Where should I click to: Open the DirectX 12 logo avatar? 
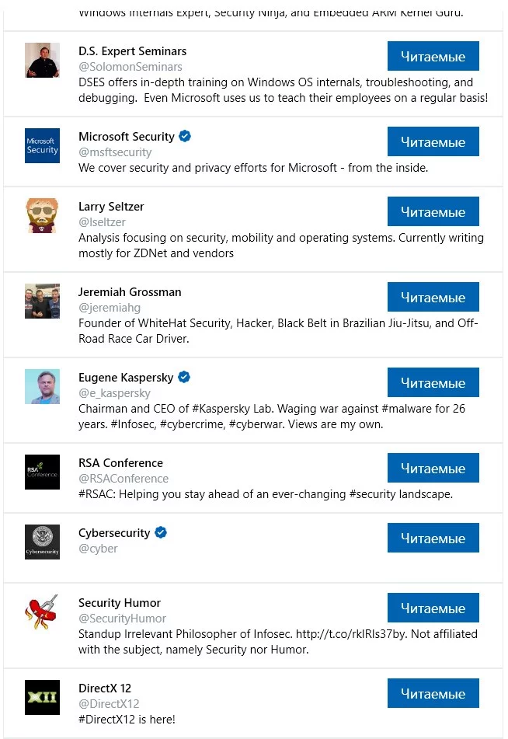tap(42, 697)
